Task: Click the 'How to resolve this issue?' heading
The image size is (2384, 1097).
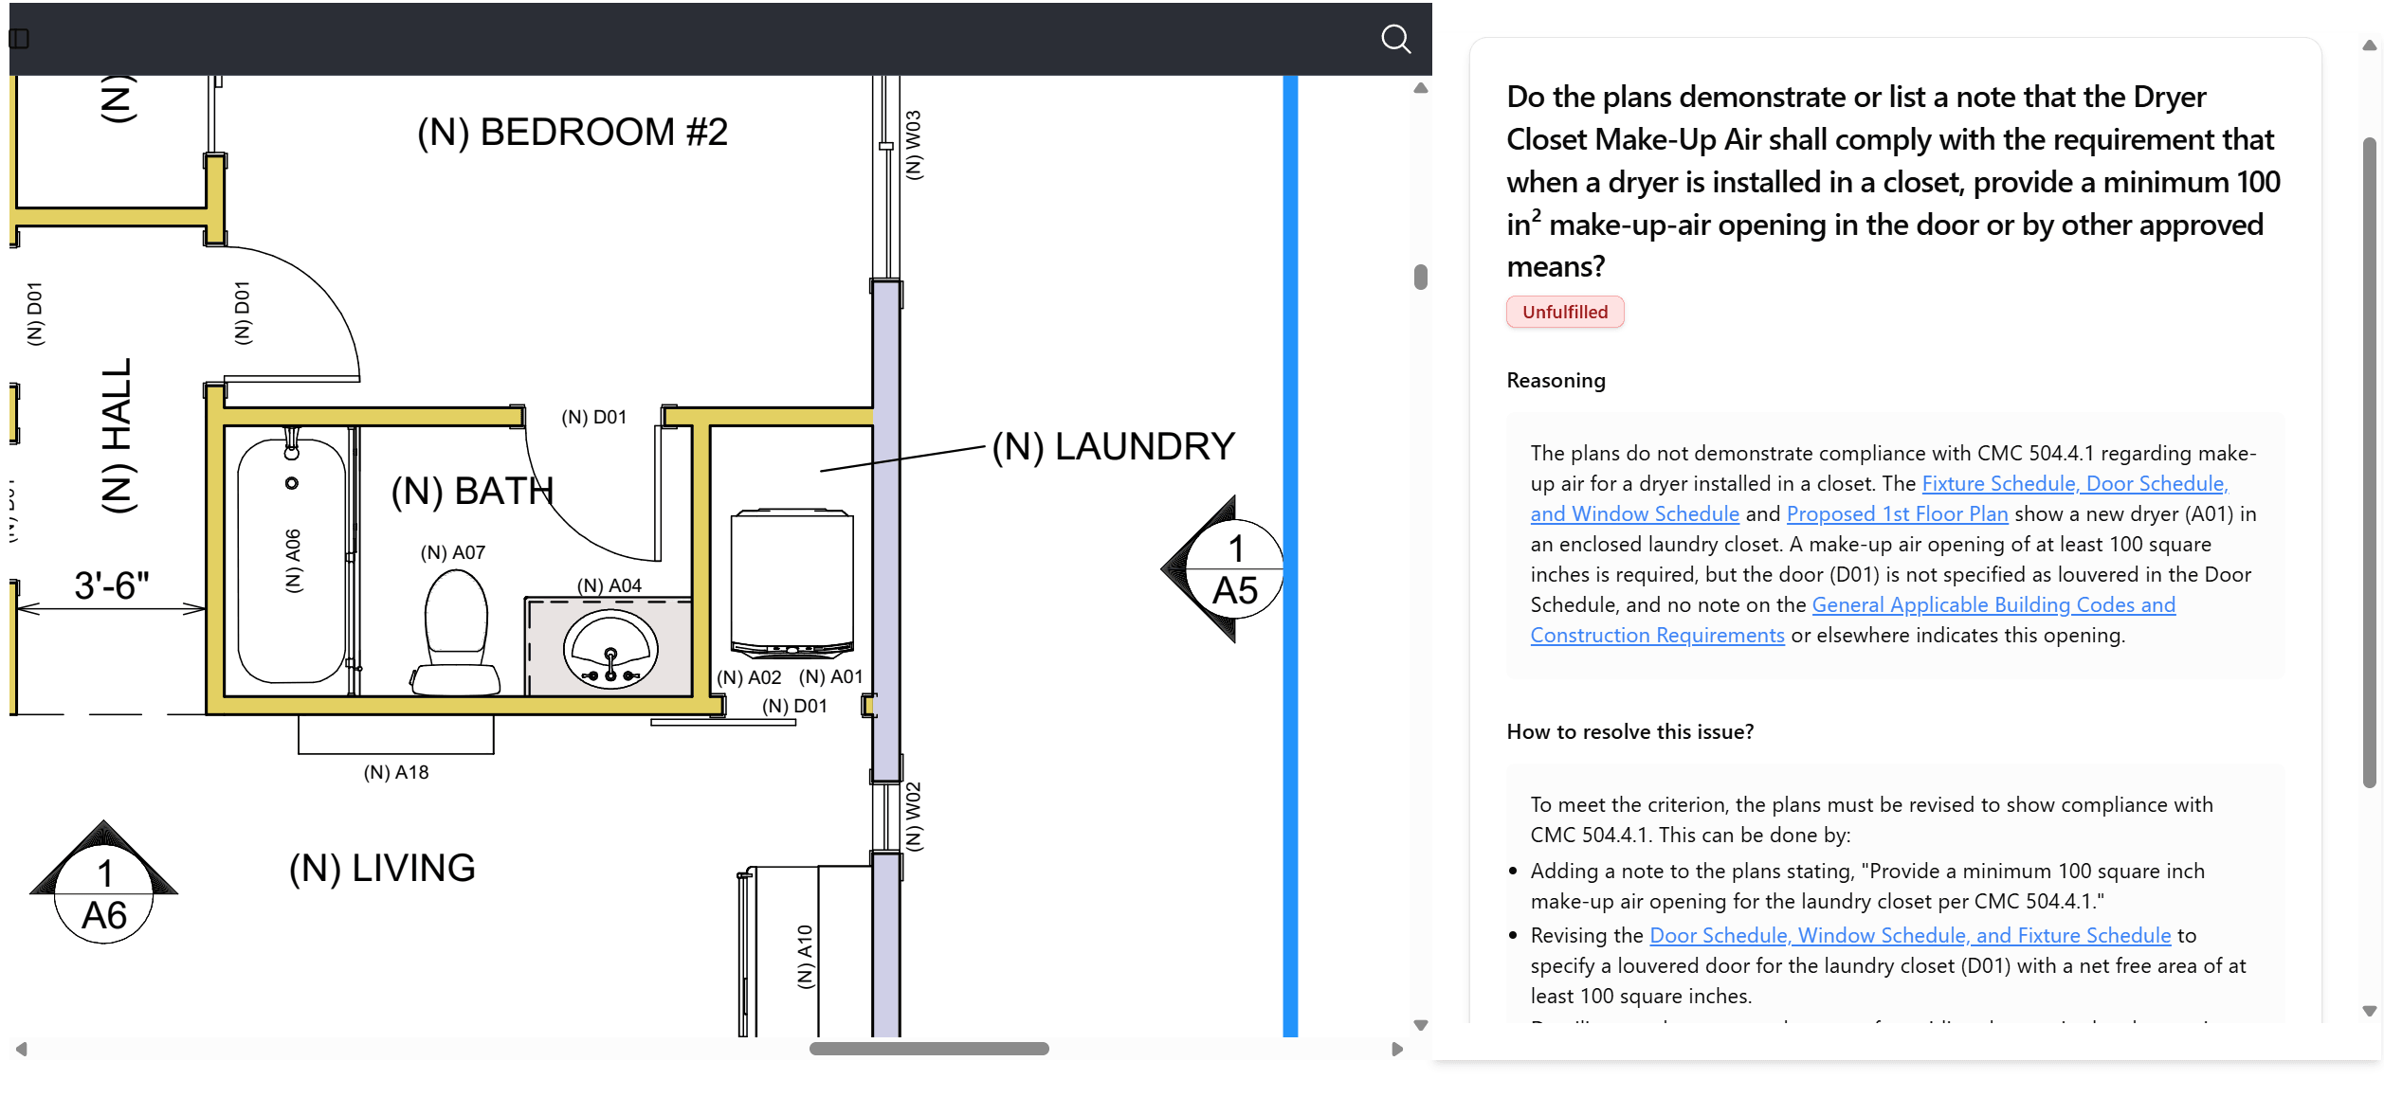Action: (1629, 731)
